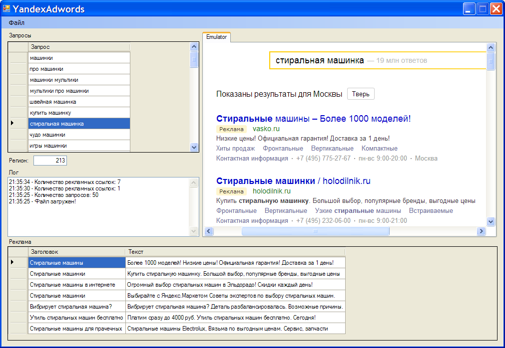The image size is (505, 348).
Task: Open the green holodilnik.ru URL link
Action: point(272,191)
